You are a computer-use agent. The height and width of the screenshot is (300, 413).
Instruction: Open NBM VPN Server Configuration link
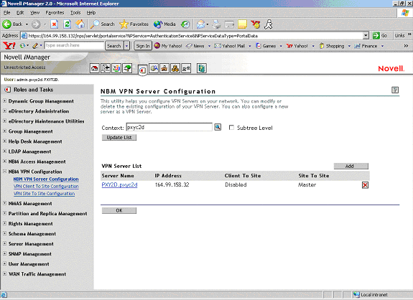tap(46, 179)
